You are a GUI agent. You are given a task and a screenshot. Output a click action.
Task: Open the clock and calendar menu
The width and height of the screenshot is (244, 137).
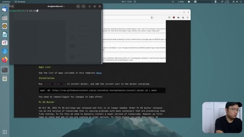[127, 2]
